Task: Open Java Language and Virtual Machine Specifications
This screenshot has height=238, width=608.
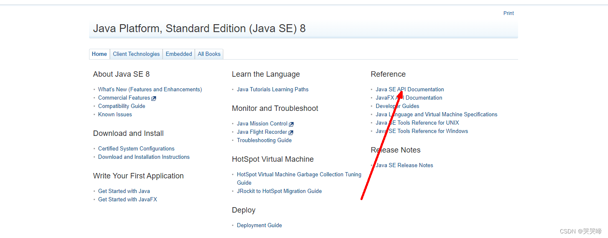Action: pos(437,115)
